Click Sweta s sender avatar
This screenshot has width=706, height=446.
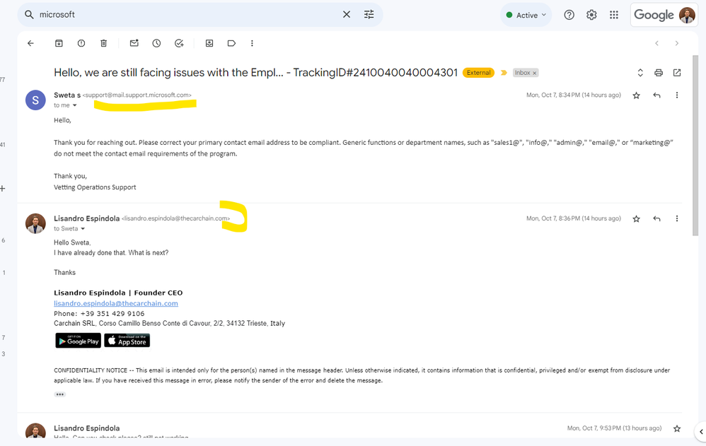35,100
